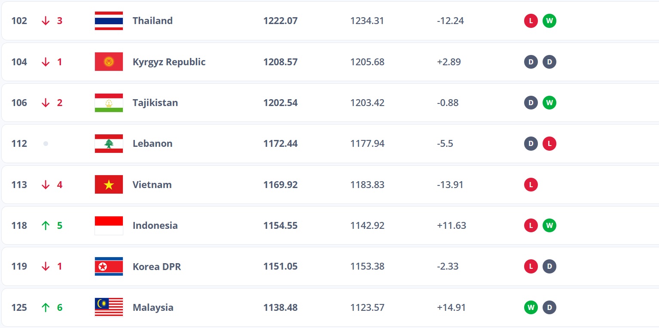The image size is (659, 328).
Task: Click Korea DPR's total points 1151.05
Action: pyautogui.click(x=280, y=266)
